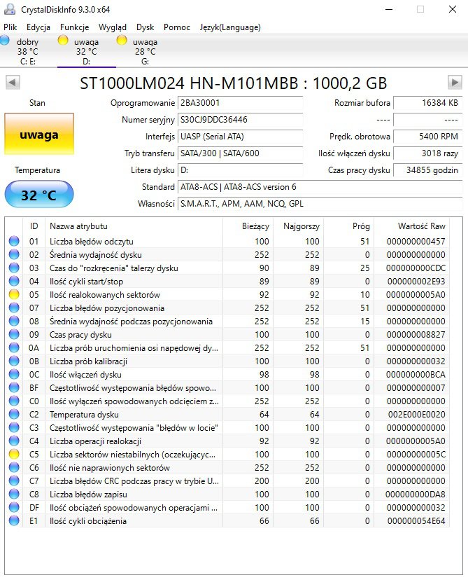Click the yellow status dot of attribute C5

(x=14, y=454)
